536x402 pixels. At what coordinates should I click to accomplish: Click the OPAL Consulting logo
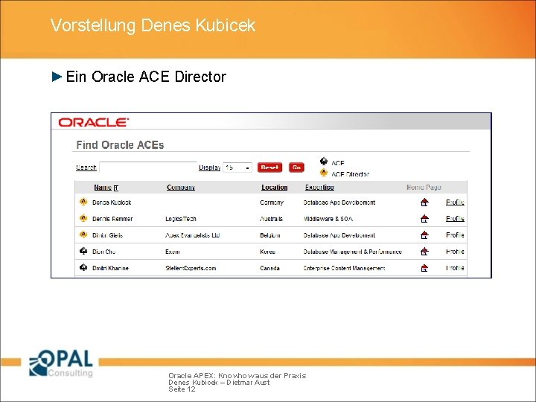(61, 363)
